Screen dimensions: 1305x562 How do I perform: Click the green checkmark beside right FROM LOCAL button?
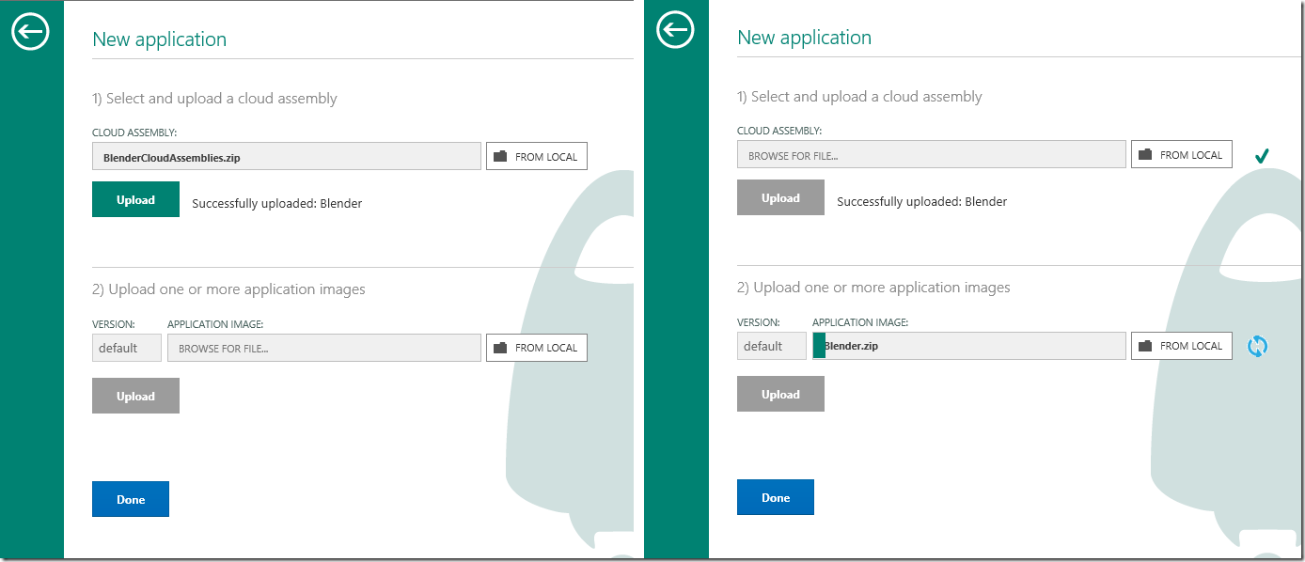(1263, 154)
